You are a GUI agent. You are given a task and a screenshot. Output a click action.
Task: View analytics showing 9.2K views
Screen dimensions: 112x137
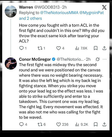(82, 124)
